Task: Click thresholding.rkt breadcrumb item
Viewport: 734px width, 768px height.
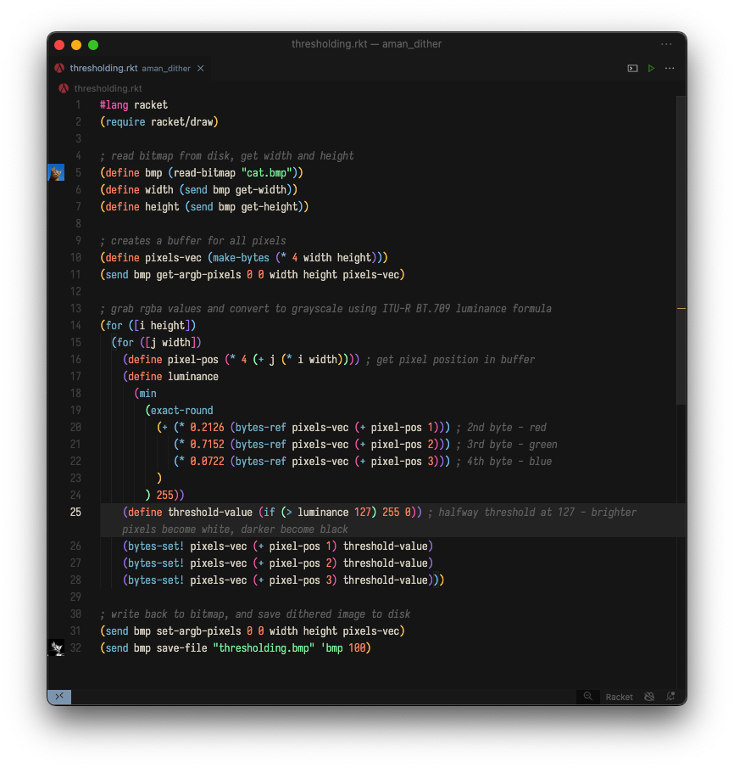Action: tap(108, 88)
